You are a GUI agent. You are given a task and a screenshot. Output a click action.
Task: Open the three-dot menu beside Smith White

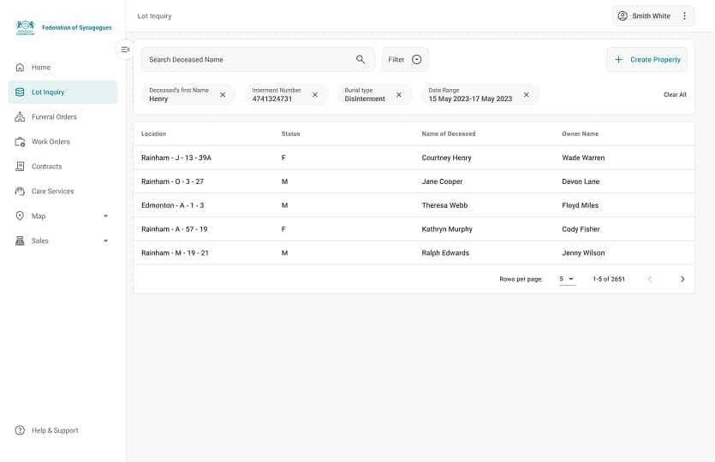click(684, 16)
